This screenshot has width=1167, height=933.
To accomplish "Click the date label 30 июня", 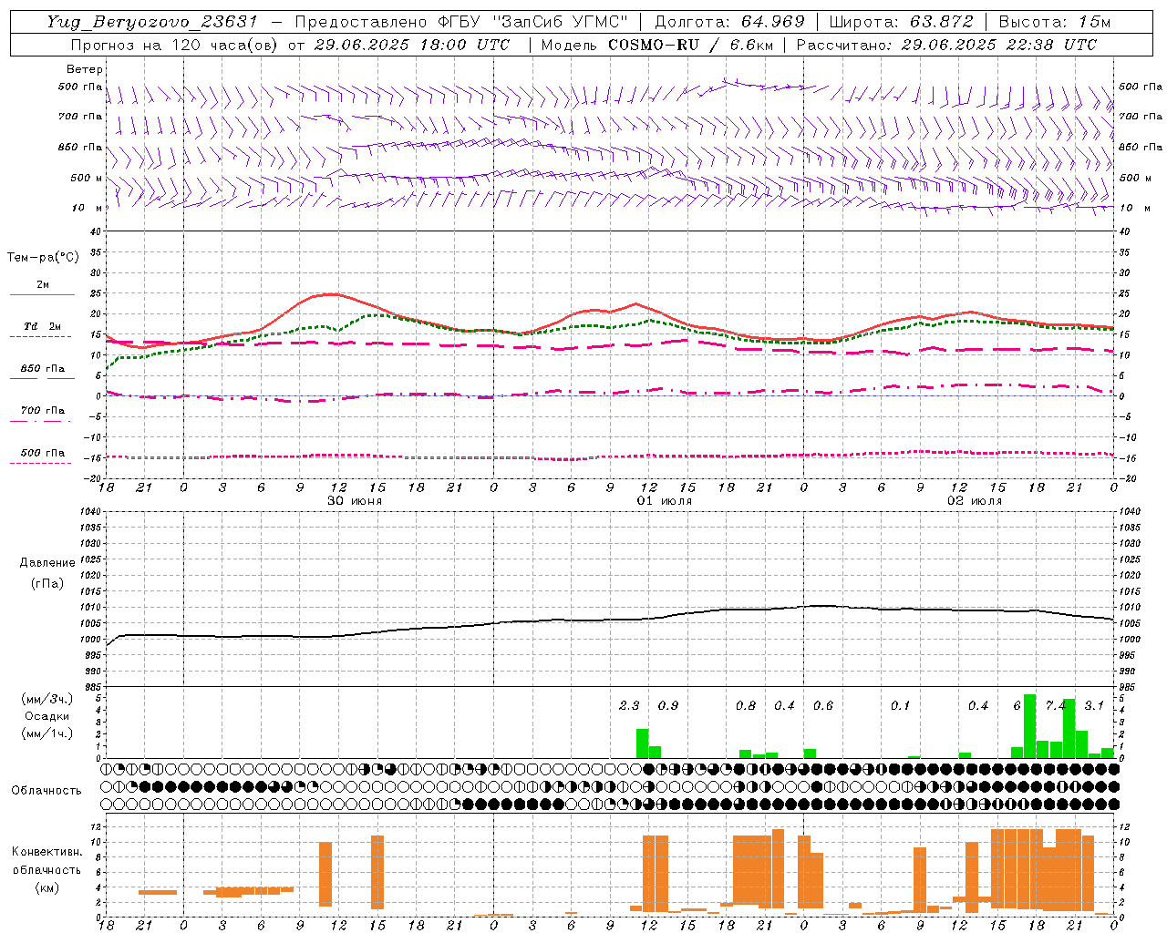I will [354, 501].
